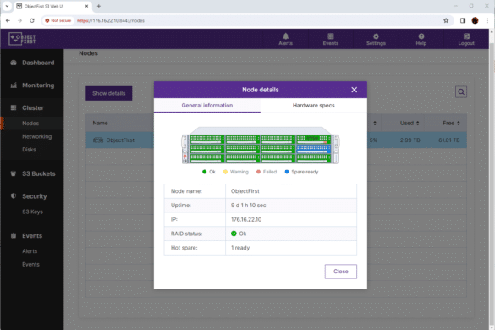Open the Events icon in top bar
The height and width of the screenshot is (330, 495).
(x=331, y=36)
